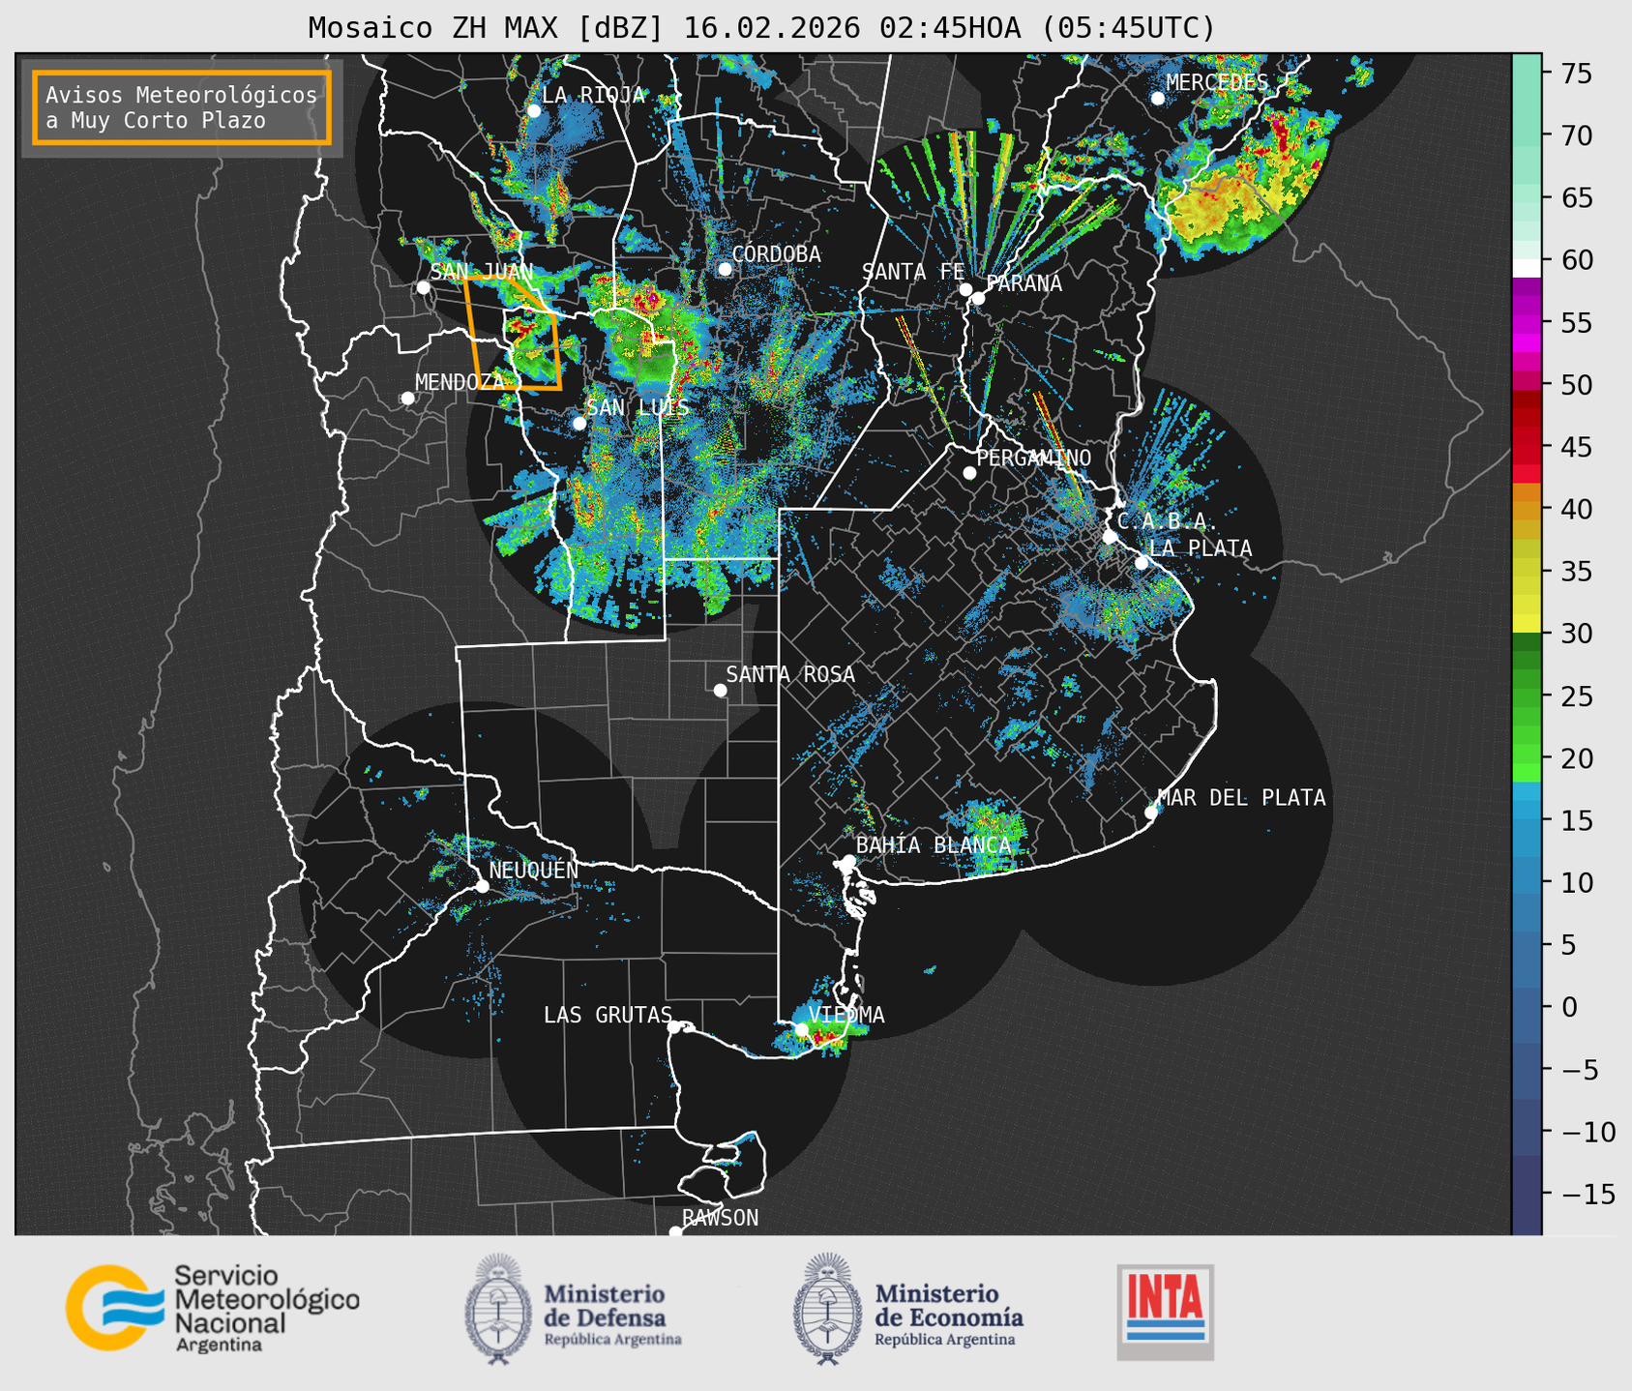Screen dimensions: 1632x1391
Task: Click the Córdoba city marker dot
Action: (x=725, y=269)
